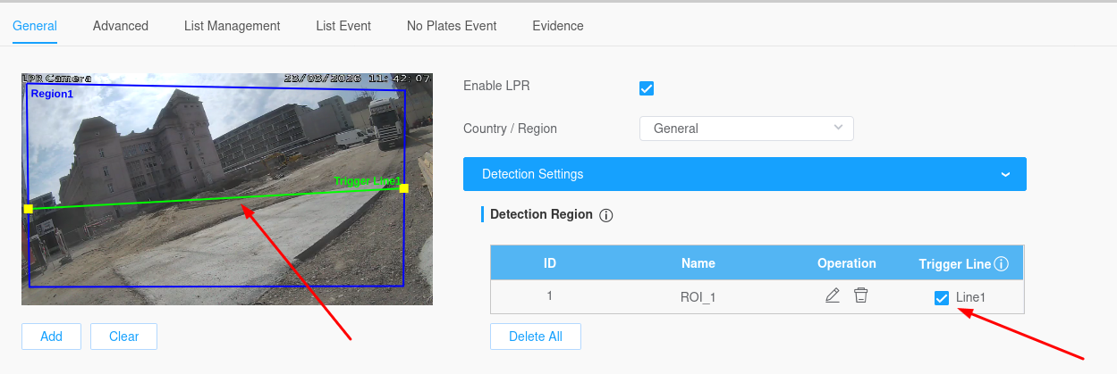Viewport: 1117px width, 374px height.
Task: Open the List Management tab
Action: pyautogui.click(x=232, y=26)
